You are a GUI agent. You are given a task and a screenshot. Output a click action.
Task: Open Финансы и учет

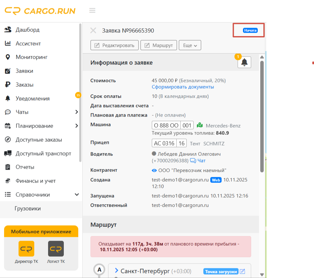tap(36, 181)
